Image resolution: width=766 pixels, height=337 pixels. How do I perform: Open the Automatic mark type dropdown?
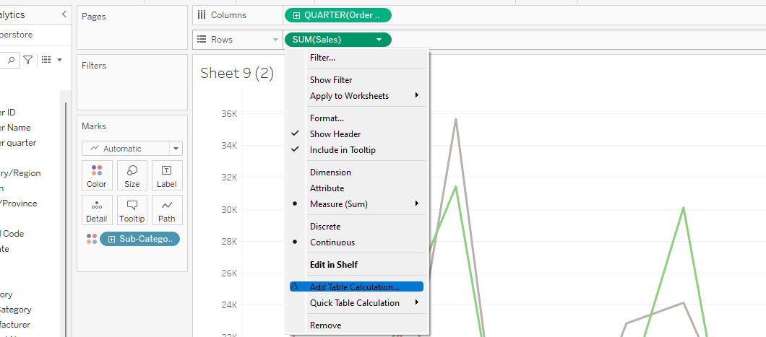pos(132,149)
